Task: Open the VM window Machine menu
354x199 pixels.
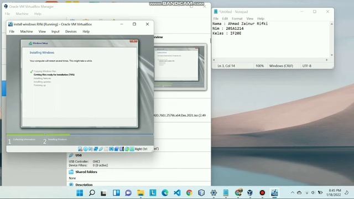Action: point(27,32)
